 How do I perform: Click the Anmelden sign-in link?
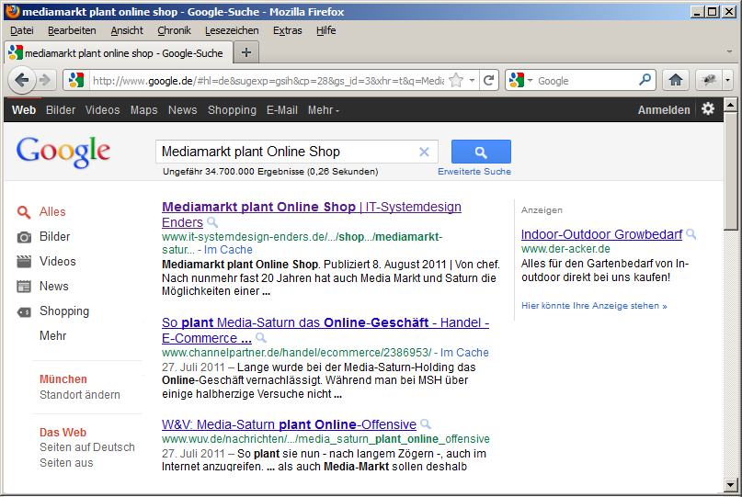(x=664, y=109)
